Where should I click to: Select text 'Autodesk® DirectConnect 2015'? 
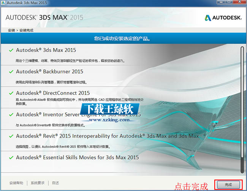pos(53,93)
